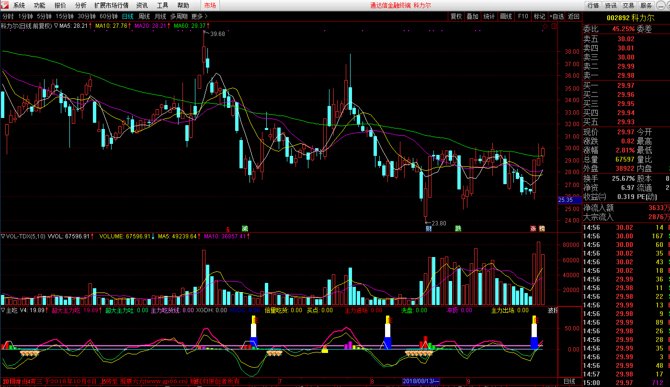670x387 pixels.
Task: Click the 39.68 high price label
Action: [x=217, y=34]
